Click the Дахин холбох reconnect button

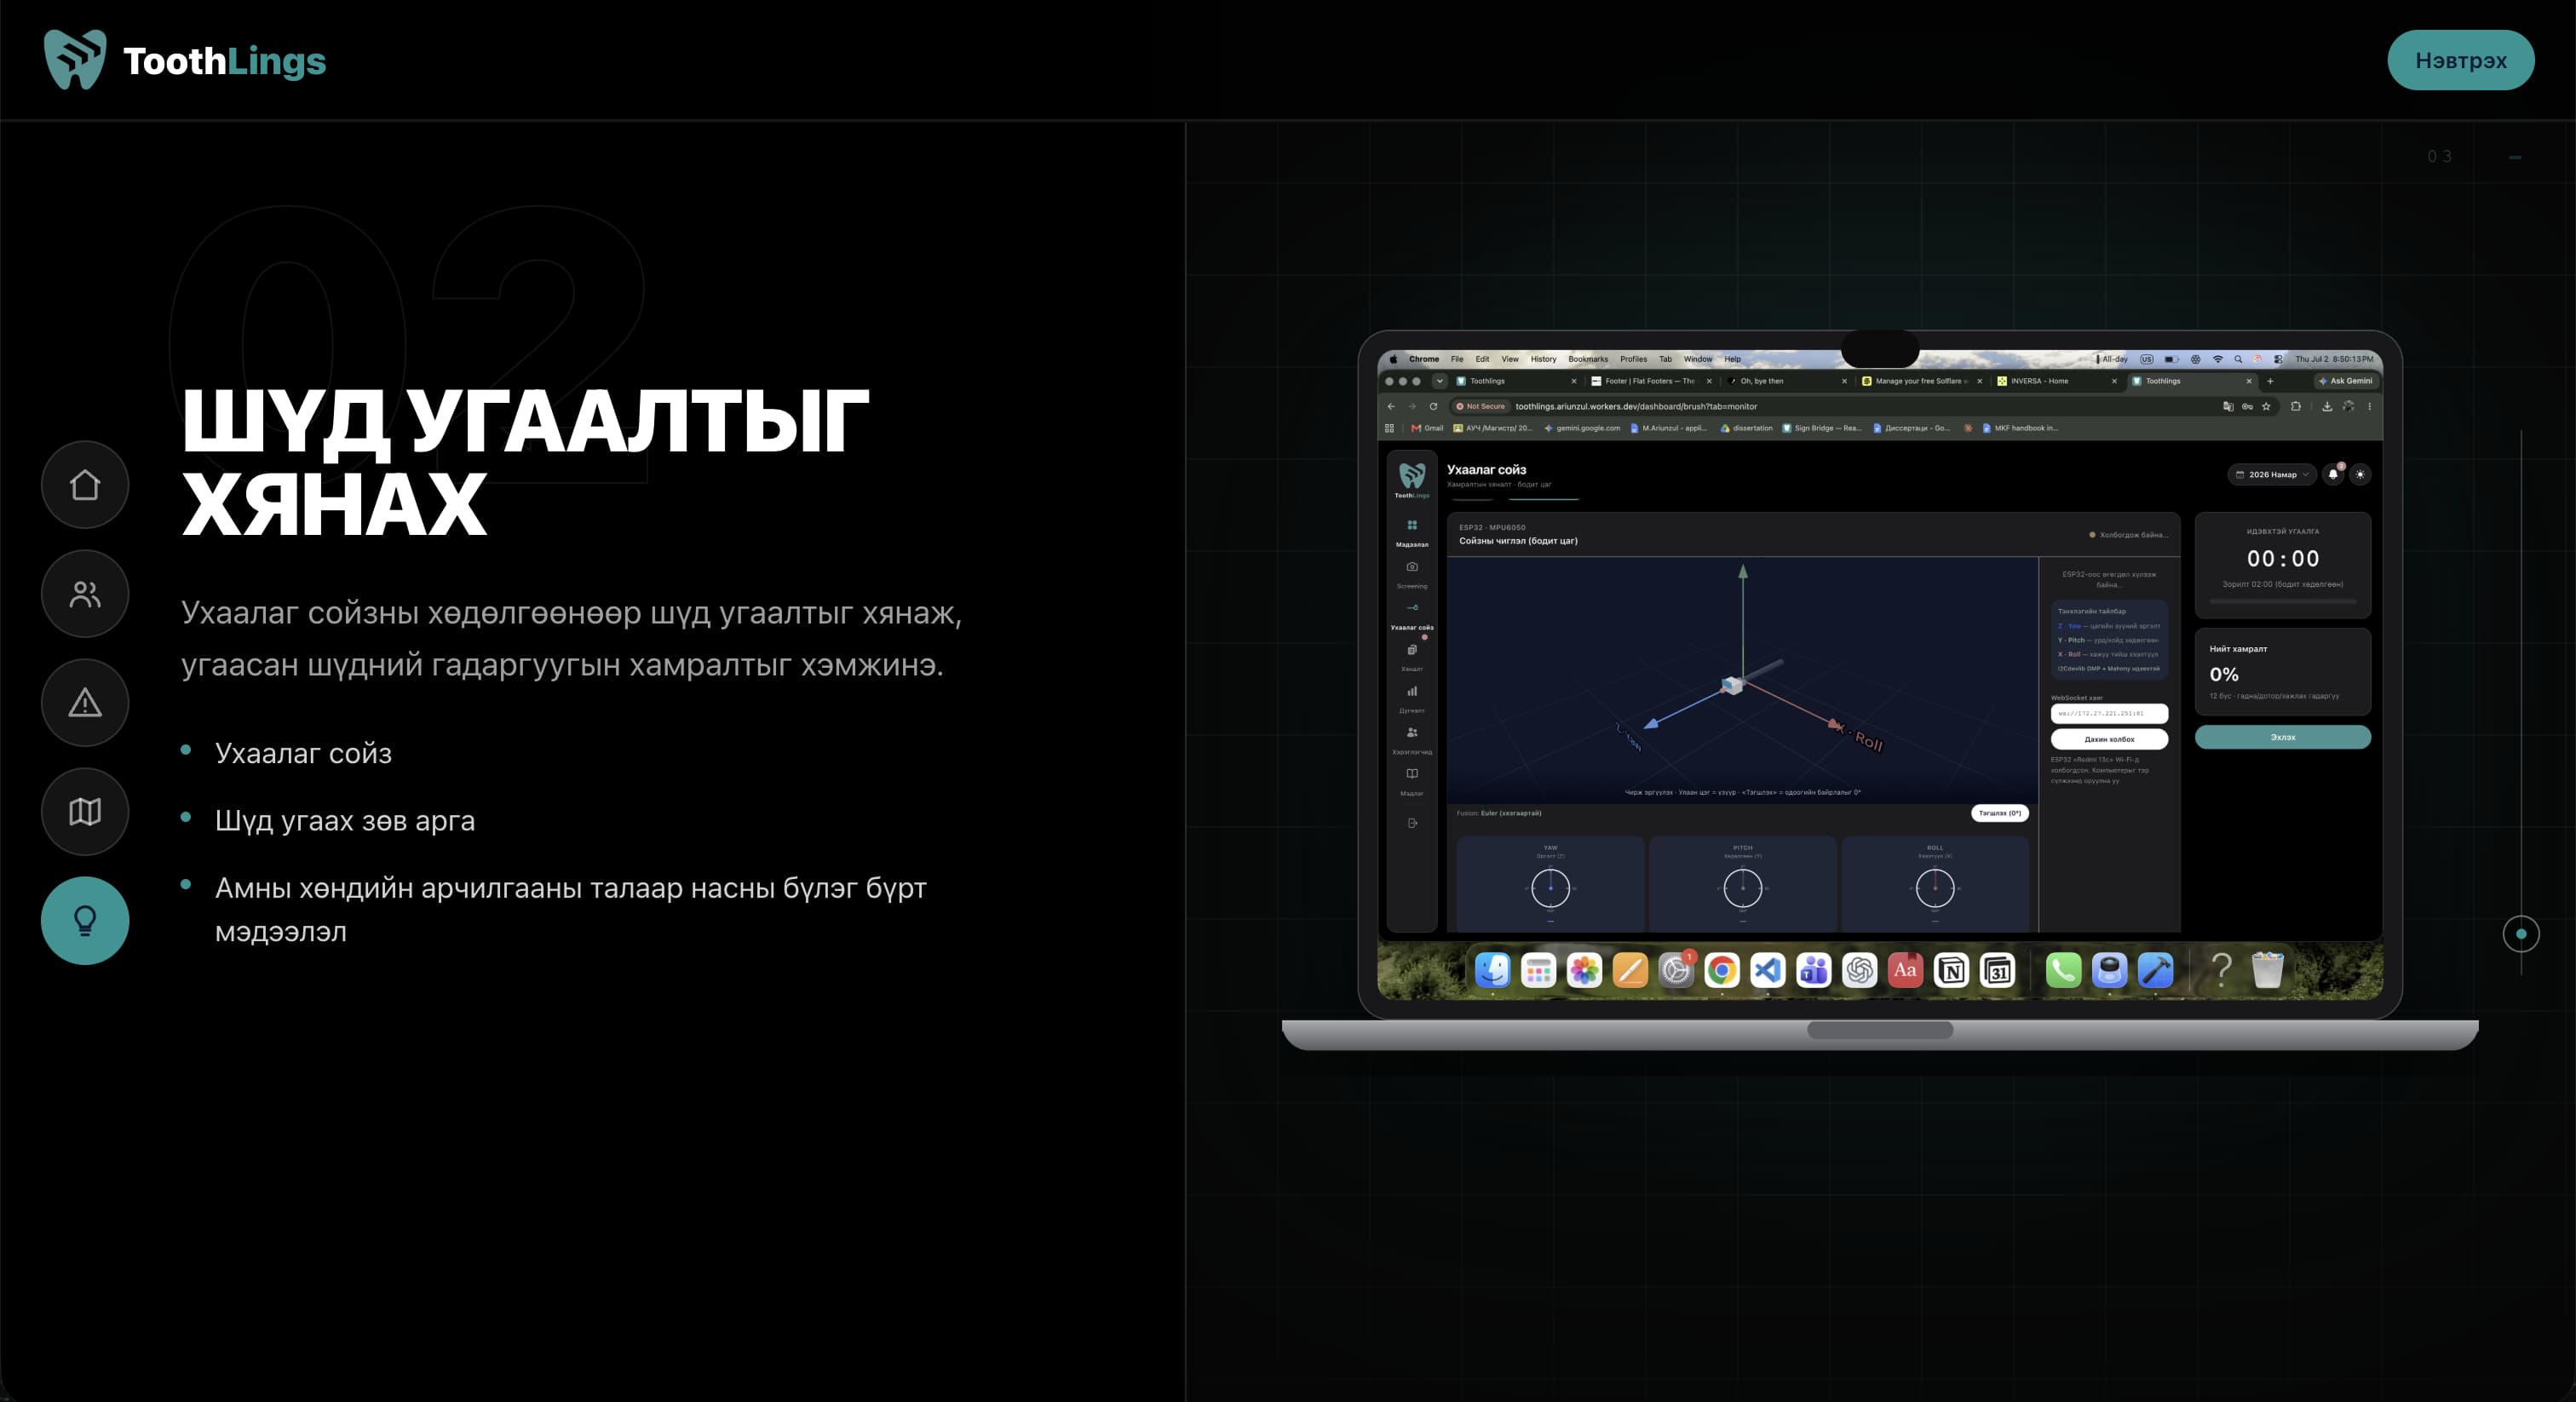[x=2109, y=739]
